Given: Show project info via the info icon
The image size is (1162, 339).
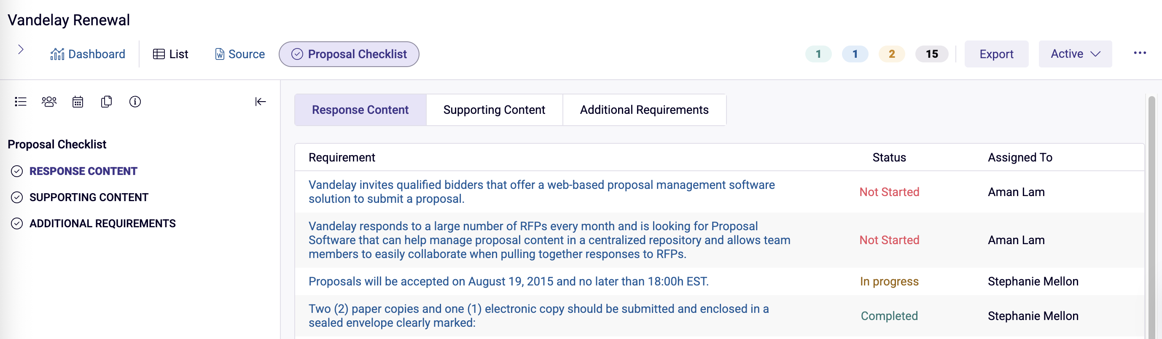Looking at the screenshot, I should [135, 102].
